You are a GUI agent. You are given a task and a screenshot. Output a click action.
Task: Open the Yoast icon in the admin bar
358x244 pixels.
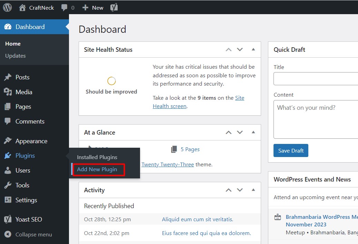114,8
